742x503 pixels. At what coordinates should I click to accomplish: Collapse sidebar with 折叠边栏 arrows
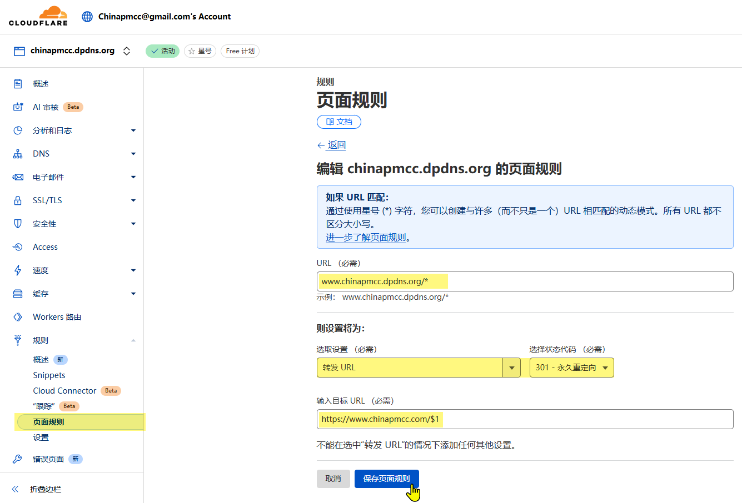(16, 489)
